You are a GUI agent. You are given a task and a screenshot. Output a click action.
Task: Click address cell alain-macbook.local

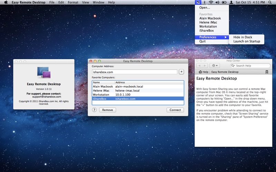tap(129, 86)
